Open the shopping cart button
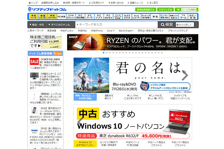This screenshot has width=224, height=149. click(186, 10)
